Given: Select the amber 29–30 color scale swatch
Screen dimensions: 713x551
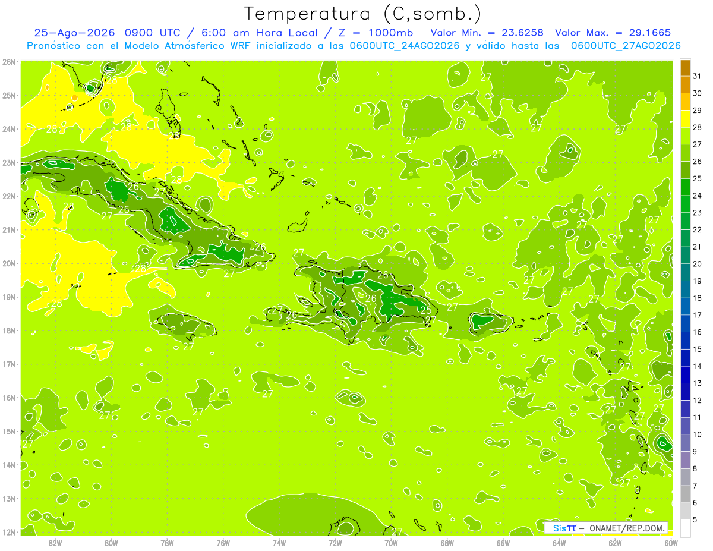Looking at the screenshot, I should (685, 102).
